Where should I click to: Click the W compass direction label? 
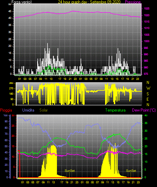[x=148, y=88]
